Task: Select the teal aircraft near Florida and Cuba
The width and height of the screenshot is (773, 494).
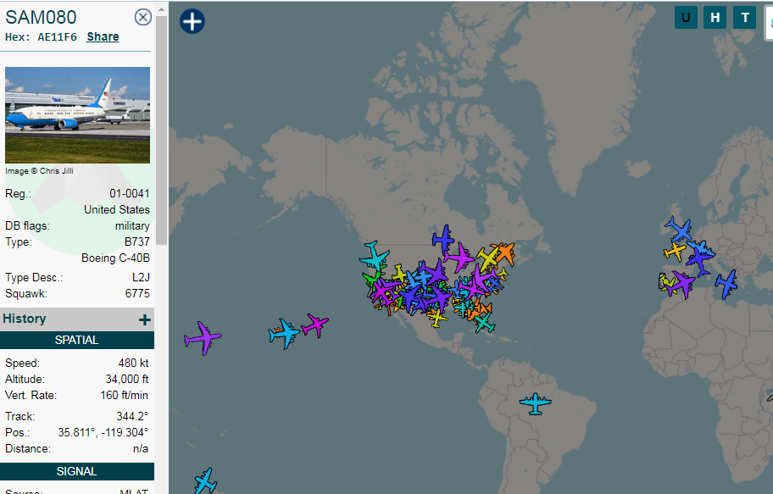Action: tap(484, 324)
